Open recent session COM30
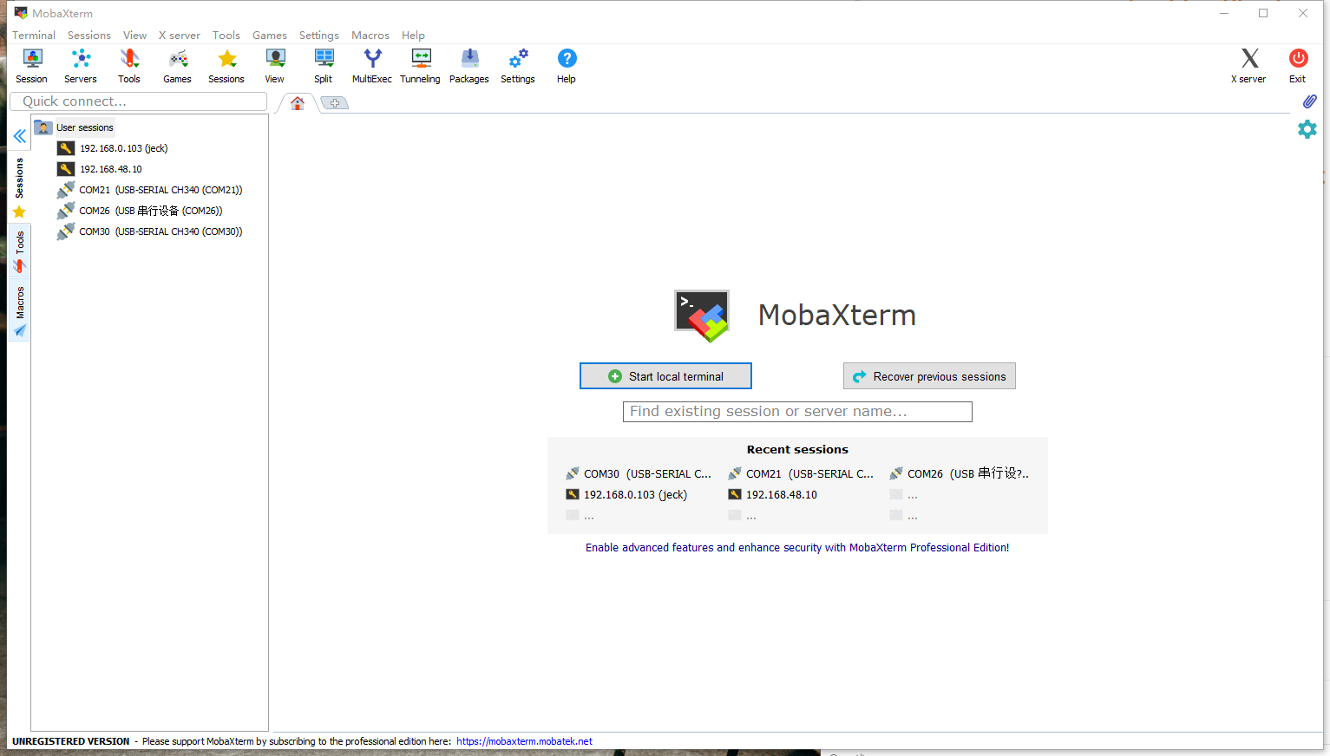 tap(639, 474)
